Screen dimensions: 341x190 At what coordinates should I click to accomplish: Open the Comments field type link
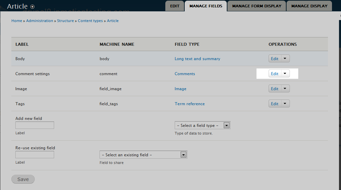pos(185,74)
